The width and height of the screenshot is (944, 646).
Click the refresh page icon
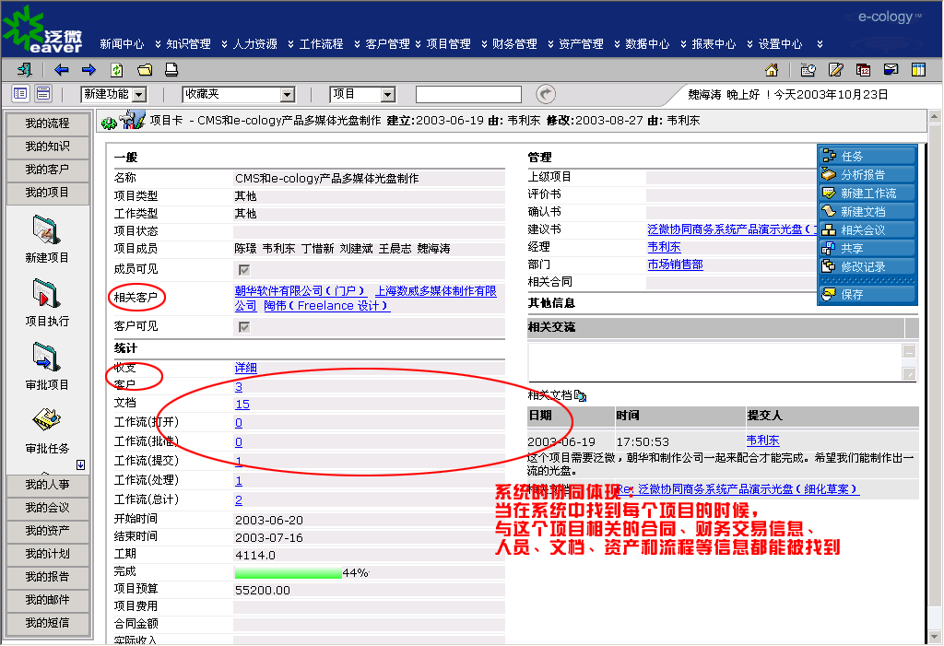click(x=116, y=70)
